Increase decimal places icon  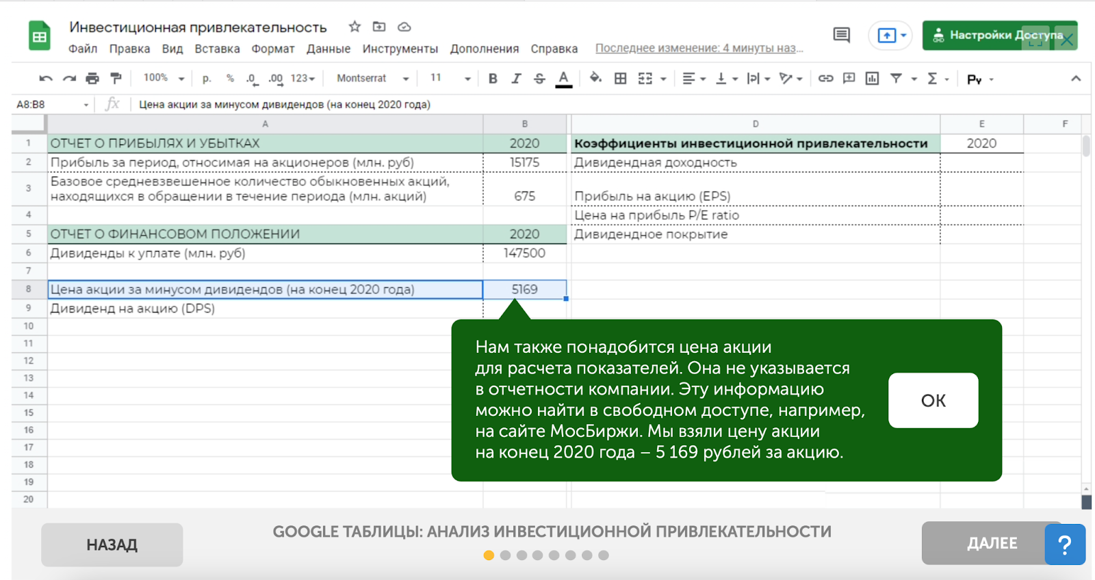pos(276,79)
